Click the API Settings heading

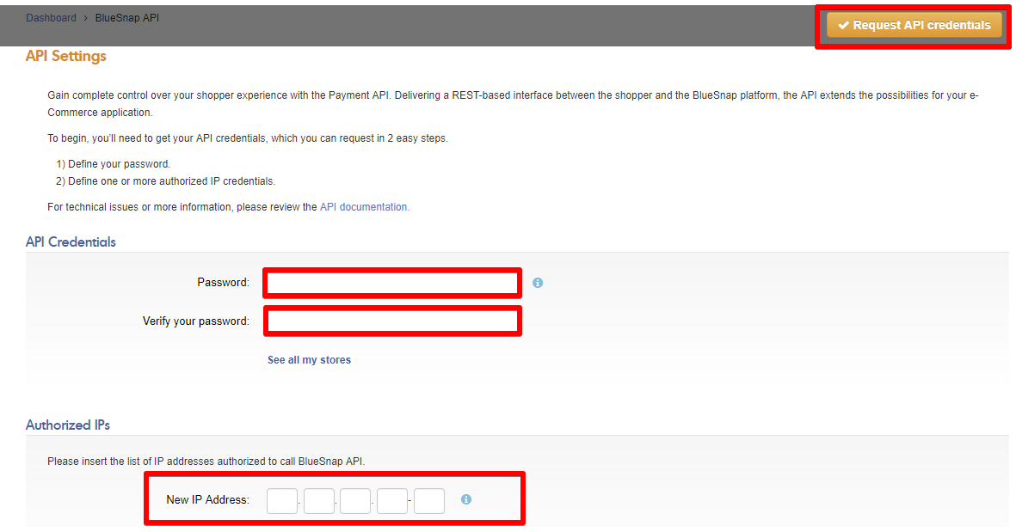click(66, 57)
